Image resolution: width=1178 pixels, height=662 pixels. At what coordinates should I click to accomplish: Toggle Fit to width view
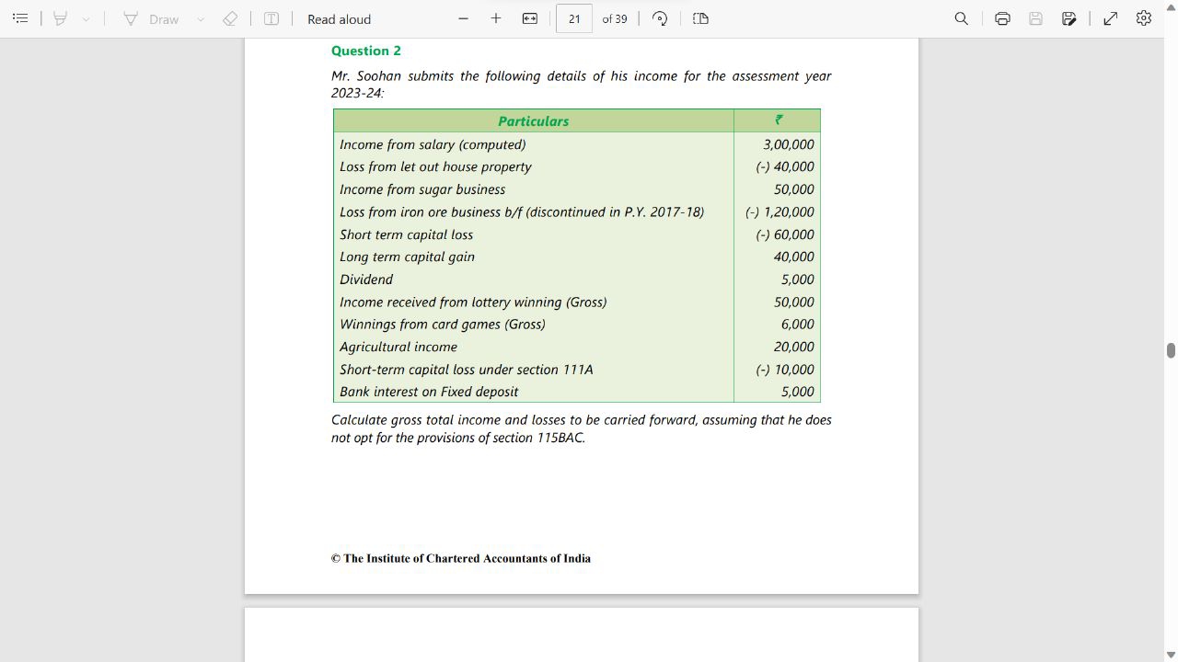[530, 18]
